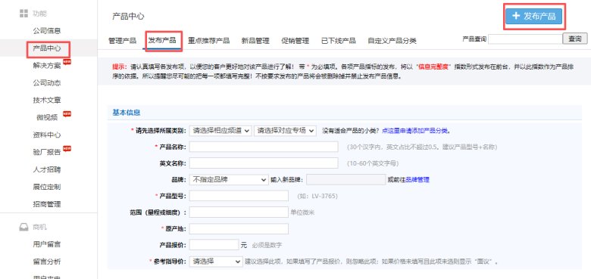The image size is (591, 279).
Task: Open the 请选择相应频道 dropdown
Action: pyautogui.click(x=221, y=131)
